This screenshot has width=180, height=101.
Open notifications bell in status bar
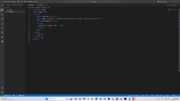pyautogui.click(x=178, y=95)
